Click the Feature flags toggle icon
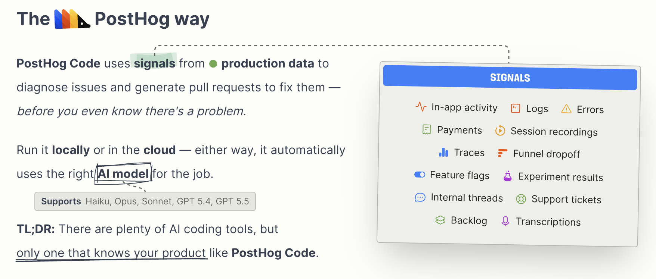Viewport: 656px width, 279px height. tap(420, 175)
